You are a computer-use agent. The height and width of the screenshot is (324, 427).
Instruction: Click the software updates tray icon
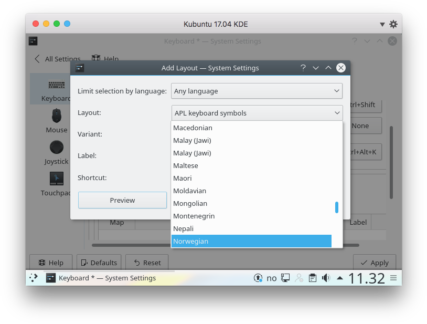coord(258,278)
